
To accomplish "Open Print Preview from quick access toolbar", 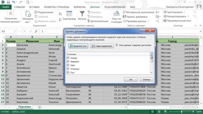I will coord(28,2).
